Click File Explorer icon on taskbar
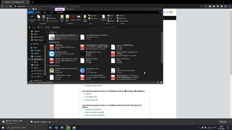Screen dimensions: 232x130 (74, 127)
